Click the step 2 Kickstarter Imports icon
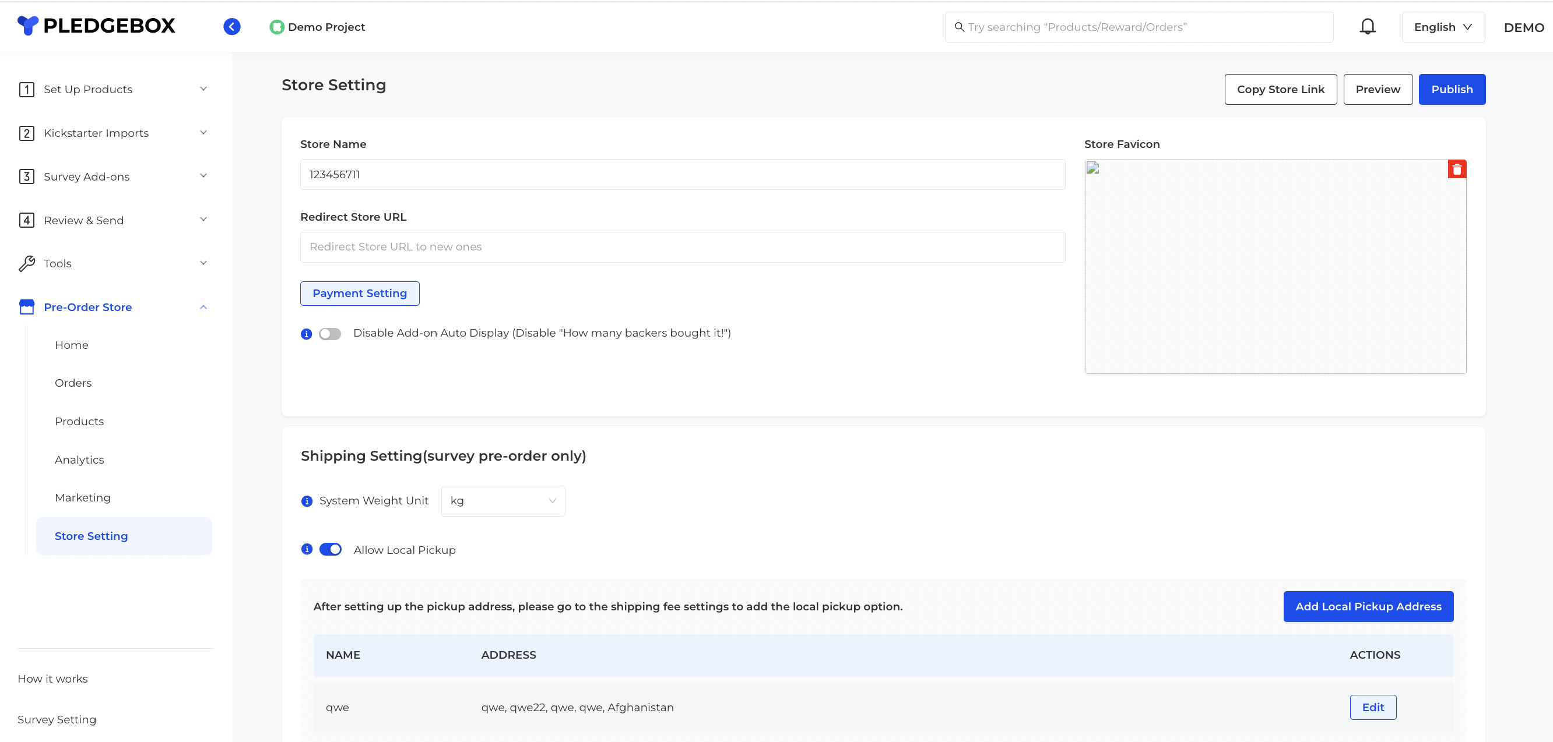Viewport: 1553px width, 742px height. click(27, 133)
